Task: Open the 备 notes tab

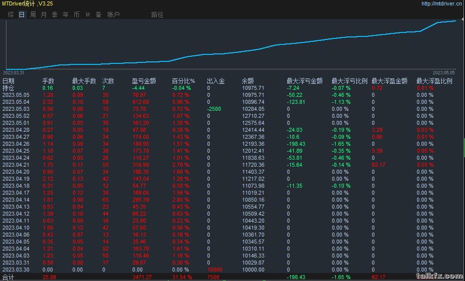Action: pyautogui.click(x=99, y=14)
